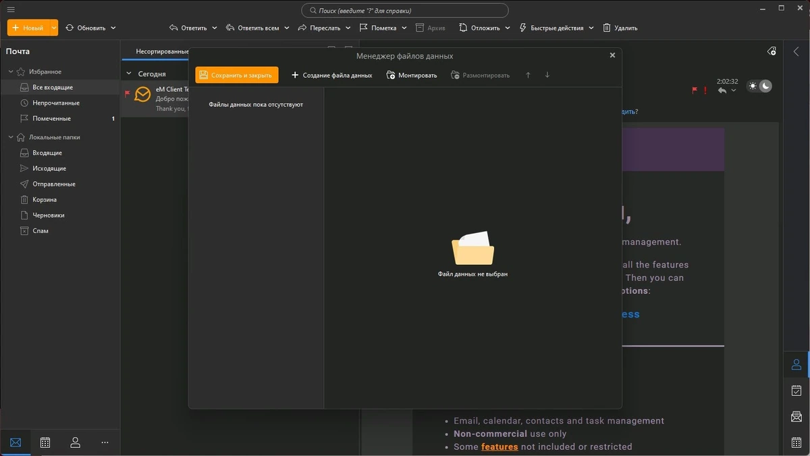Click Быстрые действия lightning button
The width and height of the screenshot is (810, 456).
click(x=551, y=28)
